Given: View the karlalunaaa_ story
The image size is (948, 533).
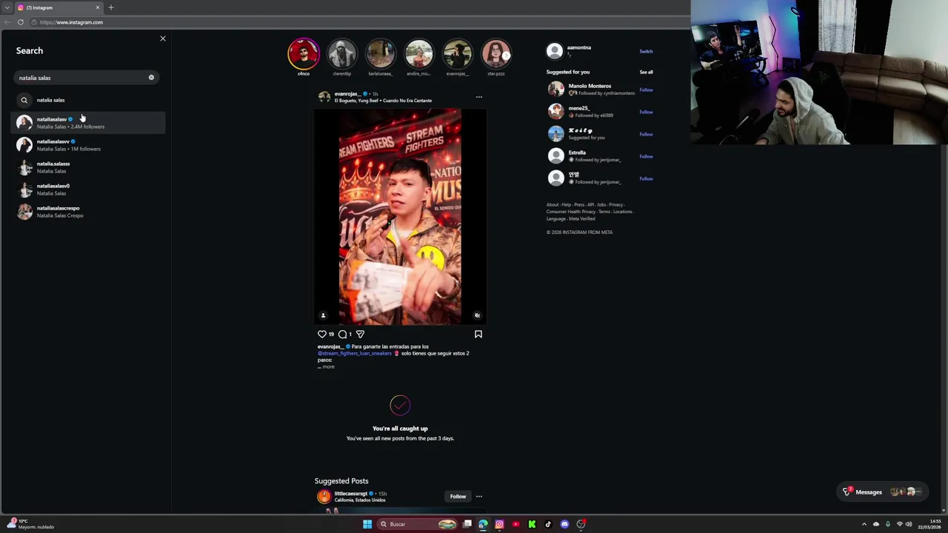Looking at the screenshot, I should (381, 54).
